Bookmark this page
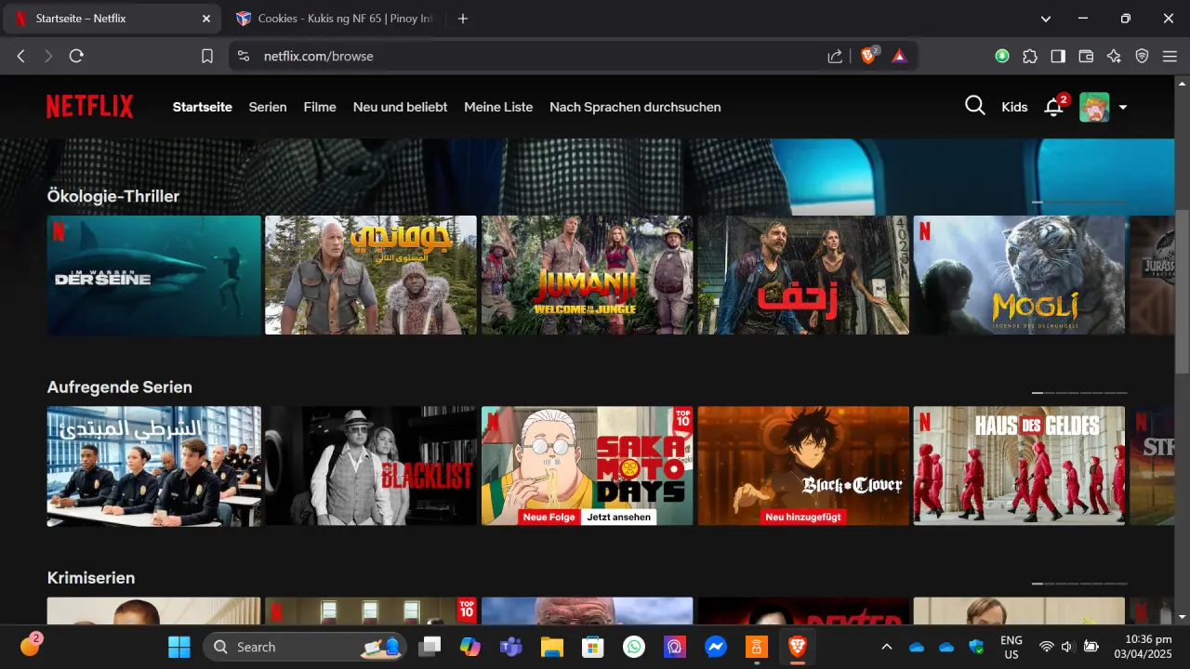This screenshot has width=1190, height=669. (207, 56)
